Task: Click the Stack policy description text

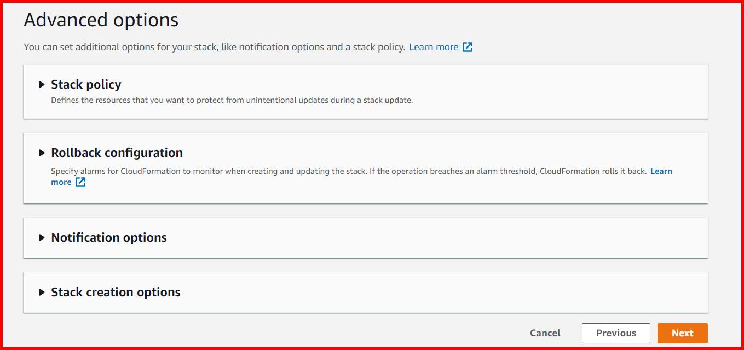Action: click(x=232, y=100)
